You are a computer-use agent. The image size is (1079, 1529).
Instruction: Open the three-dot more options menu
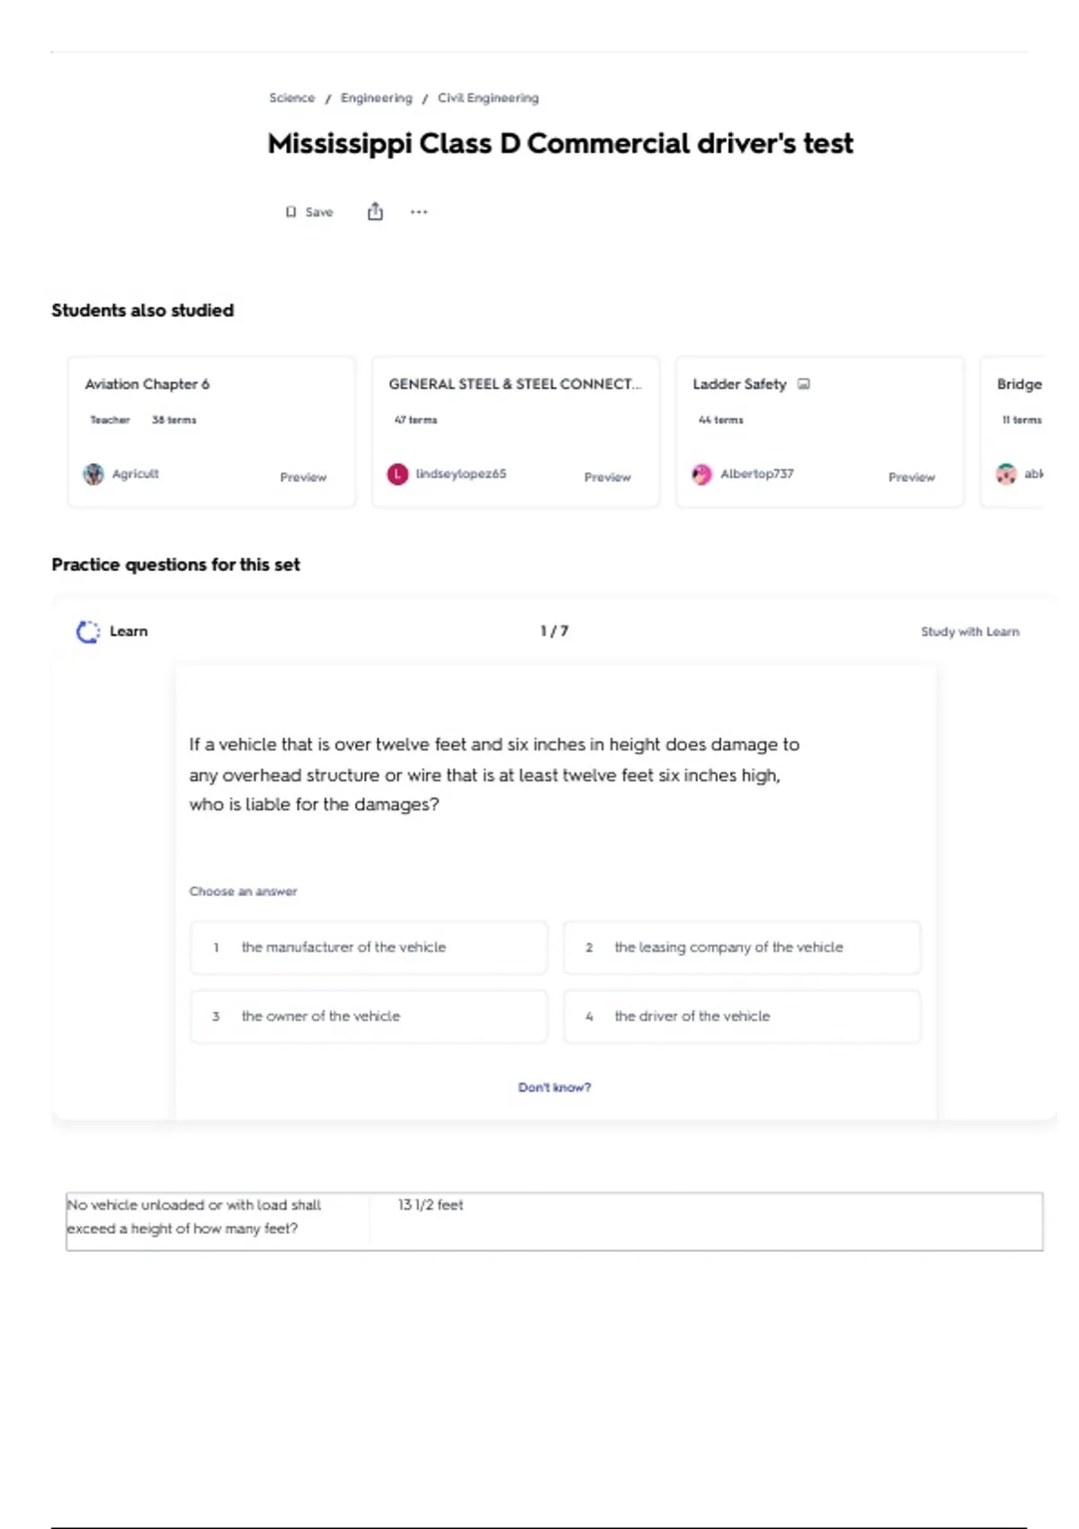(419, 212)
